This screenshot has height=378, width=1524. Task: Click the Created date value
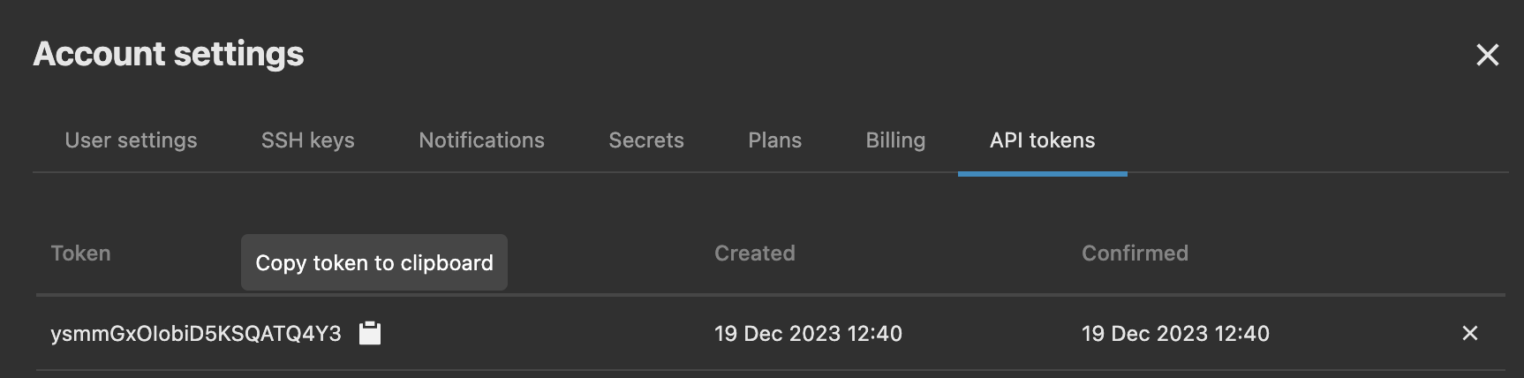click(x=808, y=334)
